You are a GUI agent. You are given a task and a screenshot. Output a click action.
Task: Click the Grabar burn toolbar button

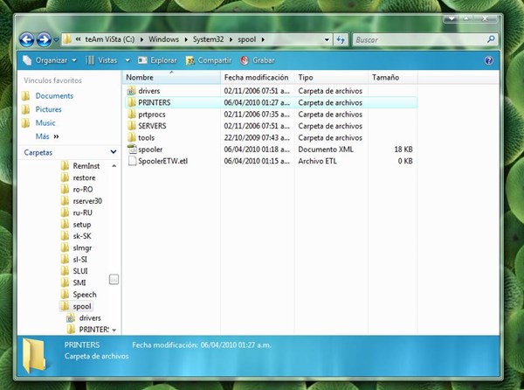coord(256,60)
